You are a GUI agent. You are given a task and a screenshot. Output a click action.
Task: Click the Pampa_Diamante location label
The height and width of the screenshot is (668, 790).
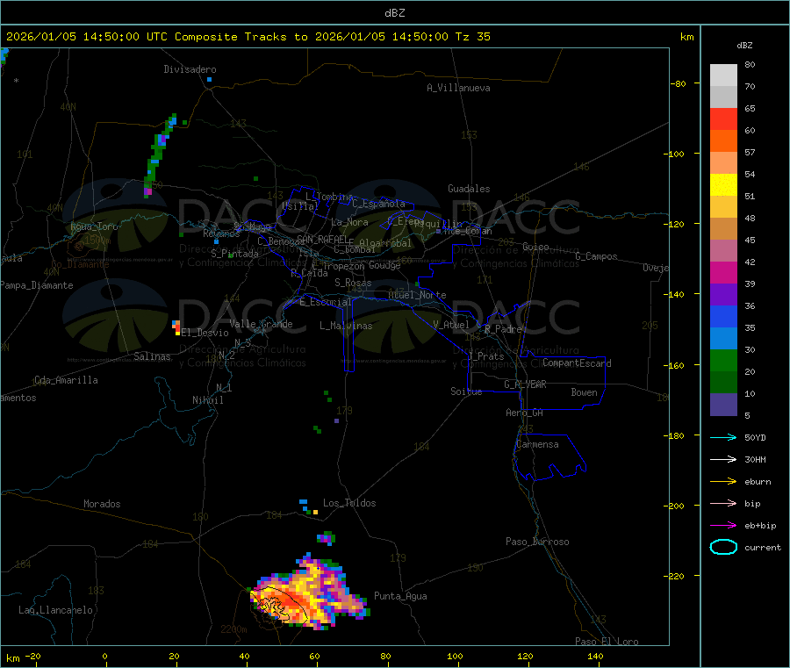[x=37, y=285]
